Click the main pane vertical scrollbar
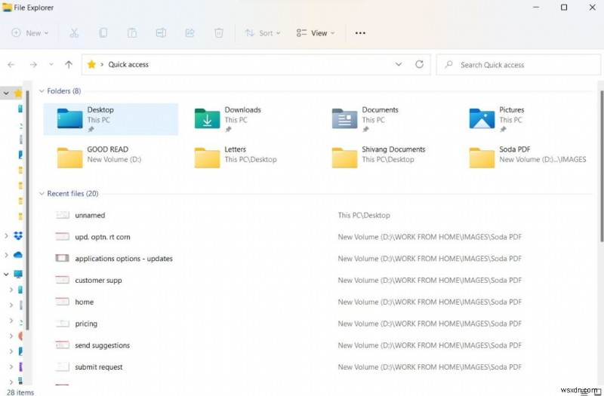The height and width of the screenshot is (396, 604). [x=602, y=165]
